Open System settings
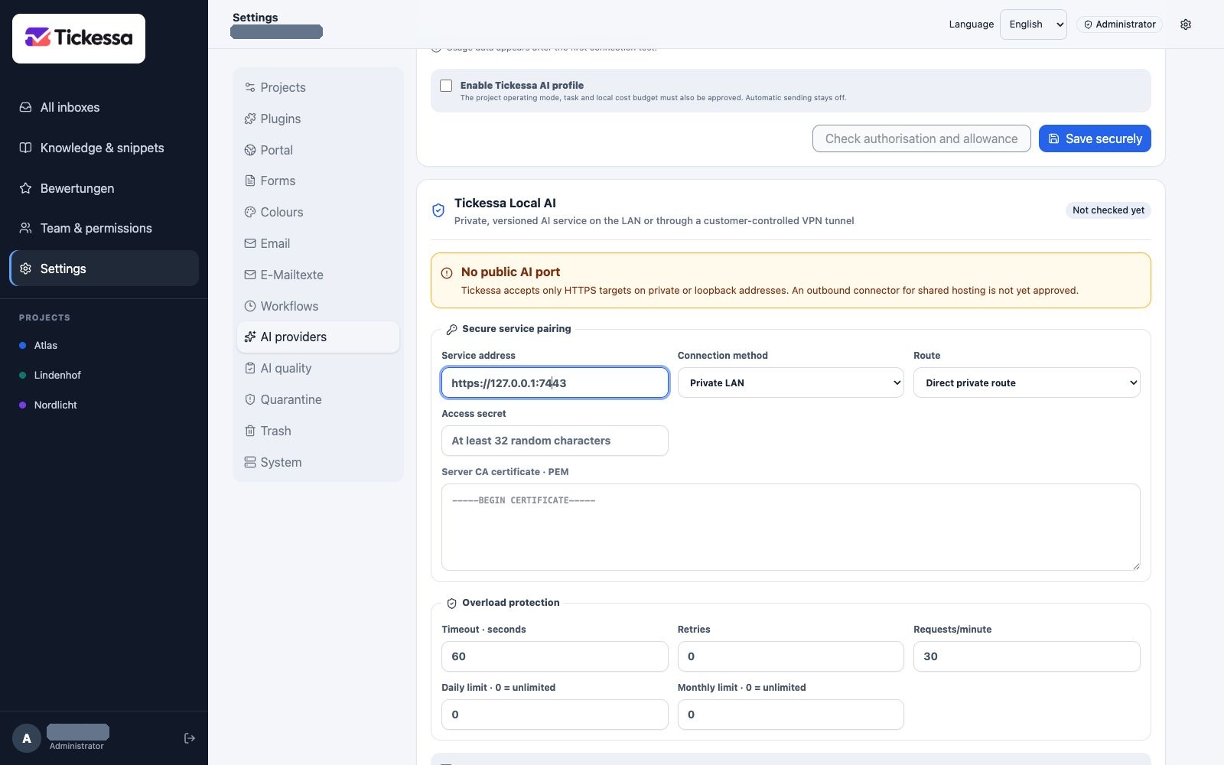 coord(318,462)
